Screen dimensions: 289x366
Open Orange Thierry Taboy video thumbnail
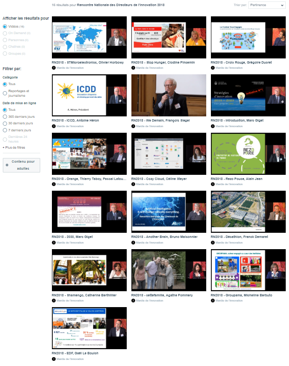89,154
